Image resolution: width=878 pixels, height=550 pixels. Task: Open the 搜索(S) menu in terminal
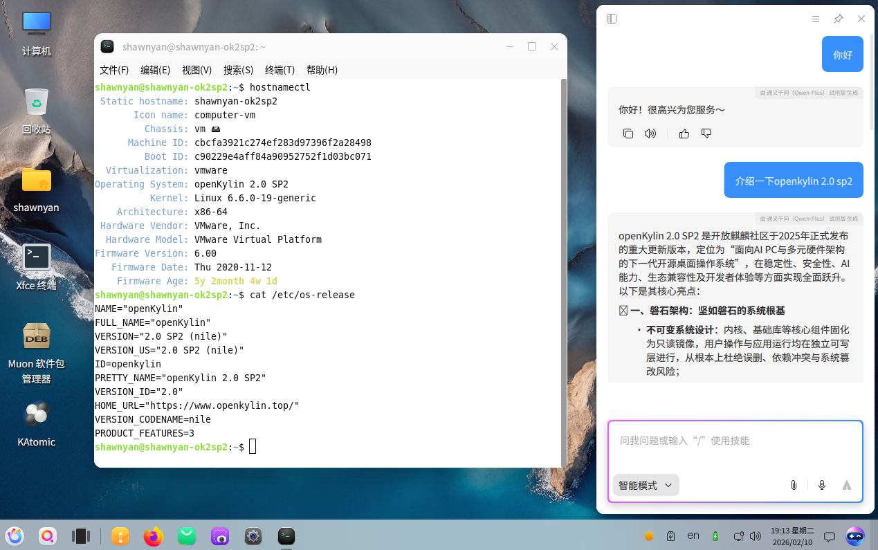(238, 70)
